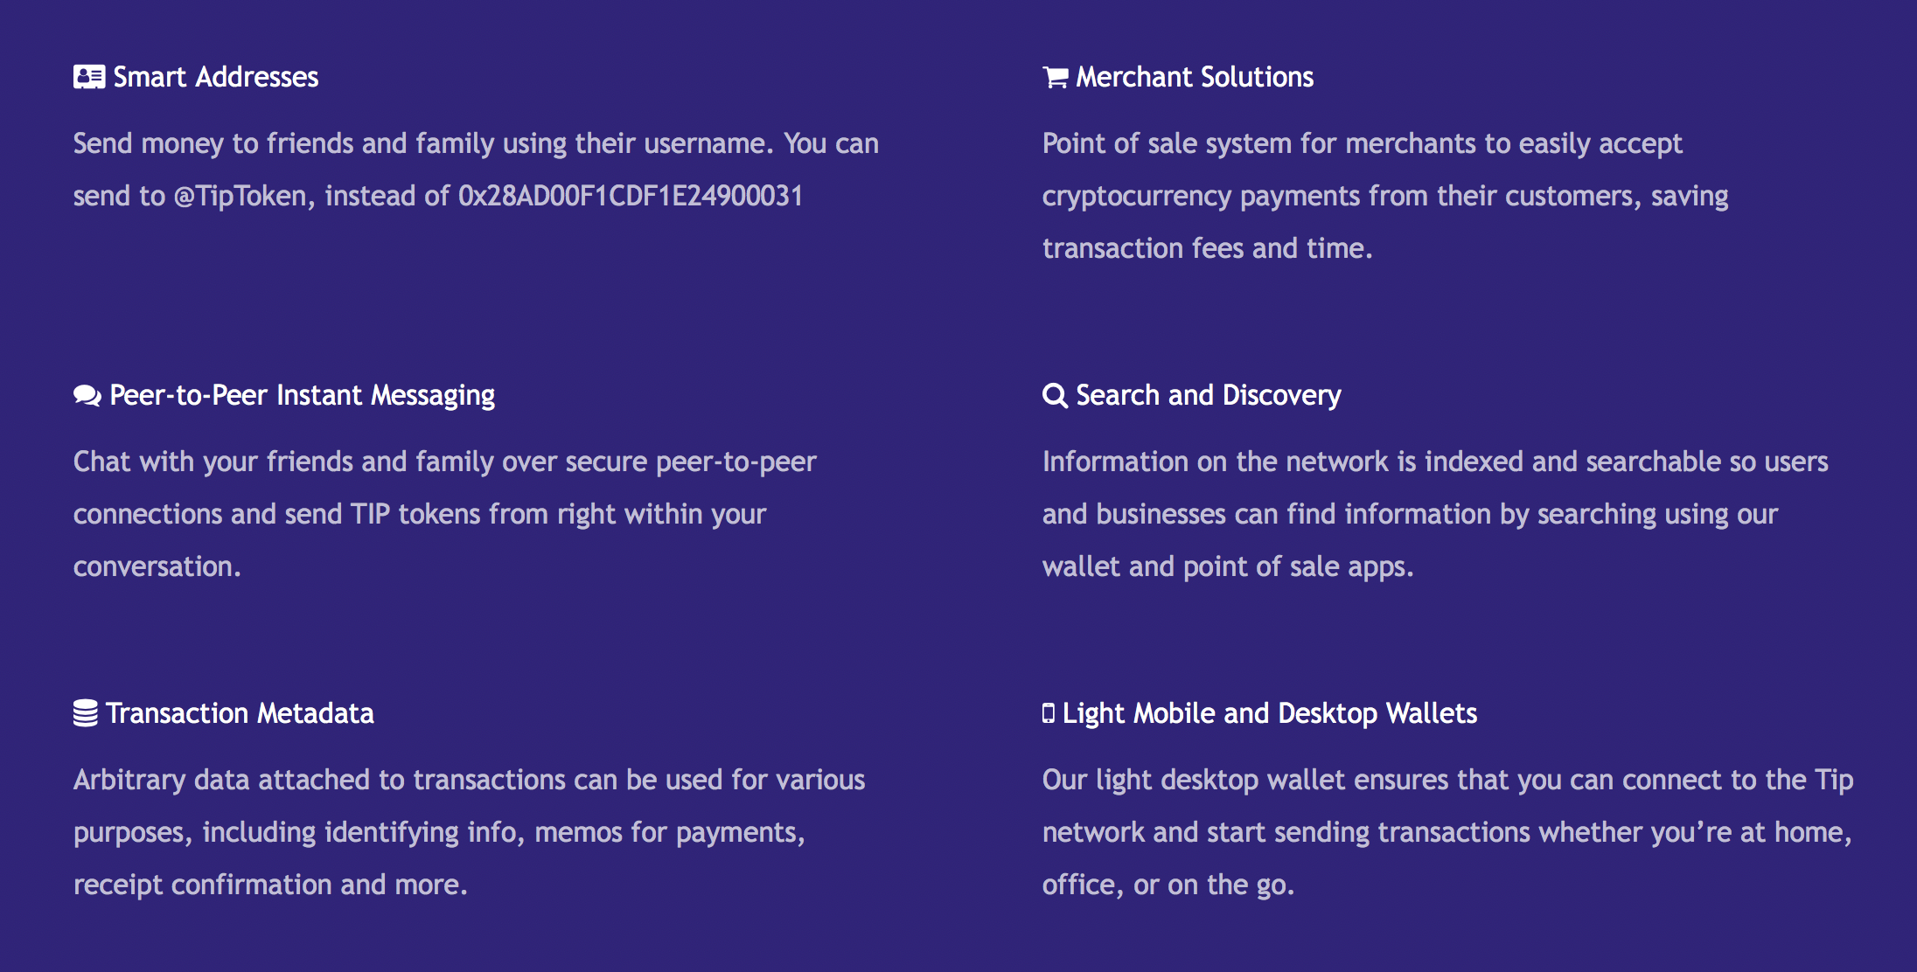
Task: Click the paragraph describing the light desktop wallet
Action: coord(1448,832)
